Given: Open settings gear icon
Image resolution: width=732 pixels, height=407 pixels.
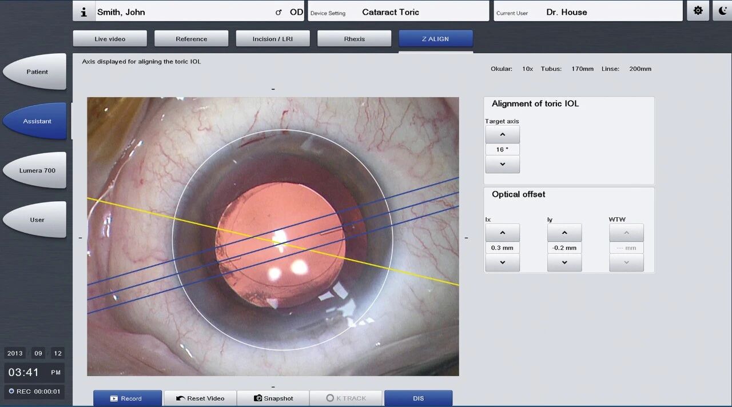Looking at the screenshot, I should (698, 11).
